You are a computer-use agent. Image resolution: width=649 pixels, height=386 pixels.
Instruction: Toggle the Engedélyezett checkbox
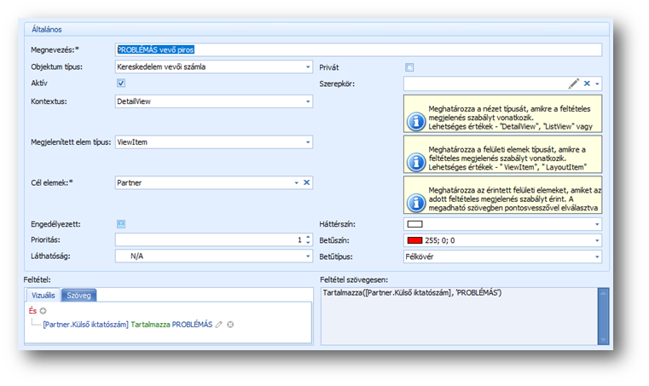tap(121, 224)
